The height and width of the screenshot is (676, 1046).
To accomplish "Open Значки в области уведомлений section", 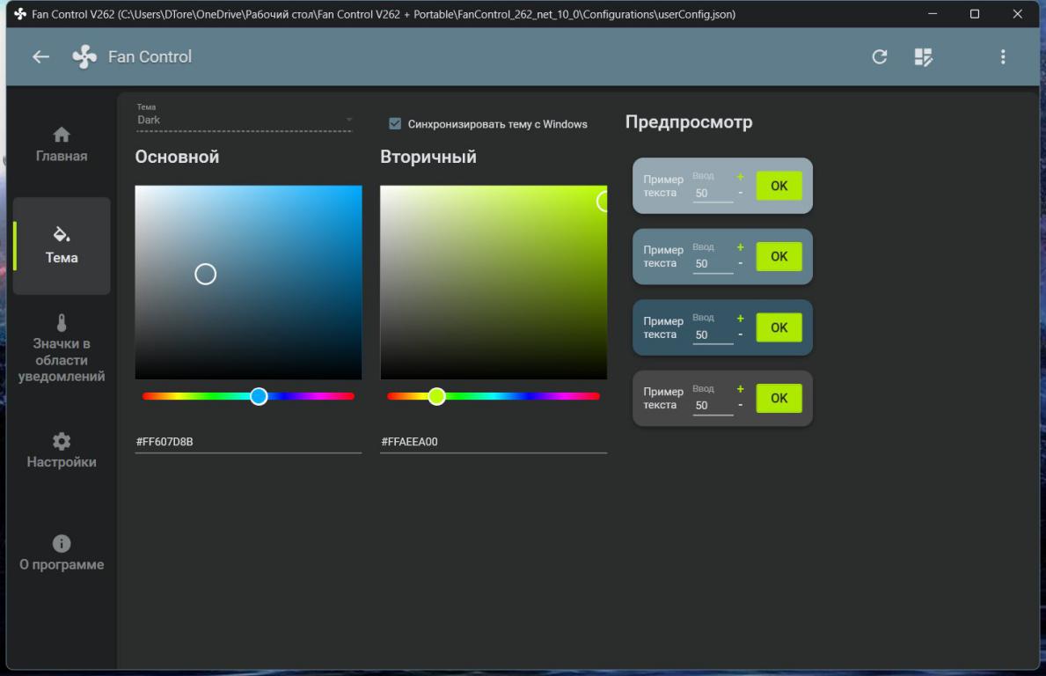I will [x=62, y=349].
